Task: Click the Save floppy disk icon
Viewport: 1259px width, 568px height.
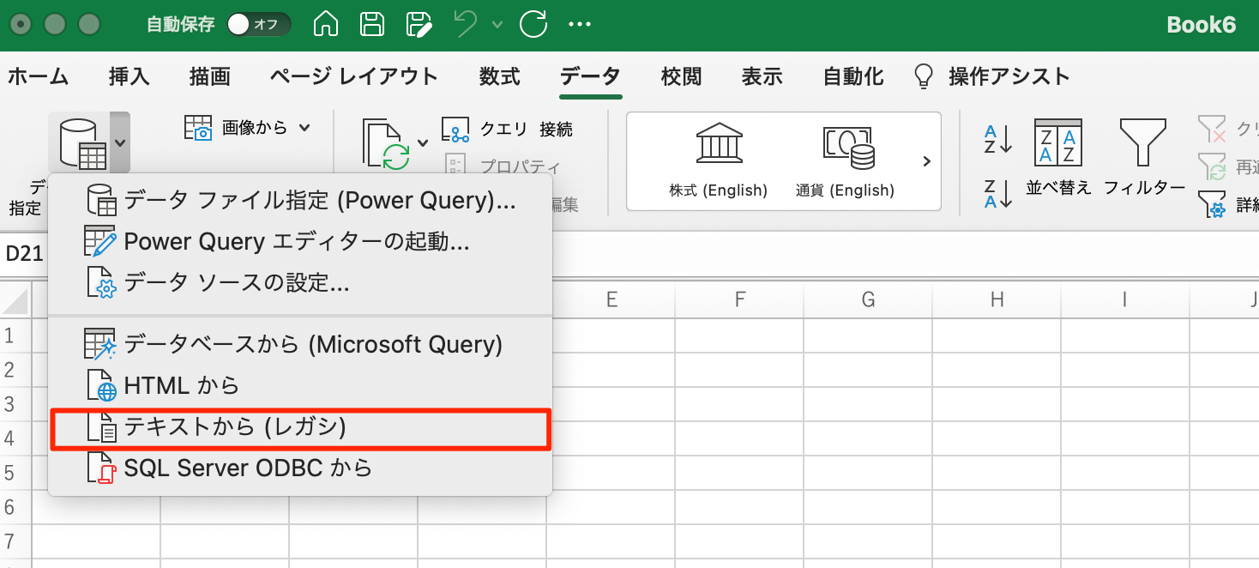Action: point(372,24)
